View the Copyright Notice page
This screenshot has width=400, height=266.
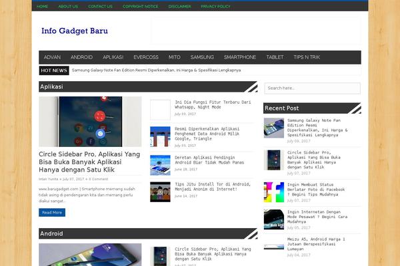[x=140, y=7]
